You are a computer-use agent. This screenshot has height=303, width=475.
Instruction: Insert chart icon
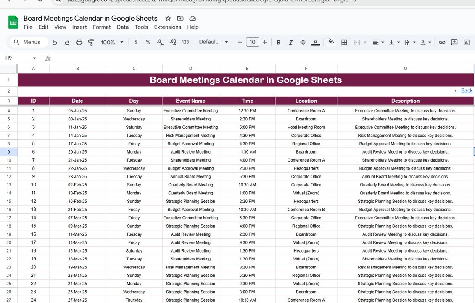pyautogui.click(x=467, y=42)
